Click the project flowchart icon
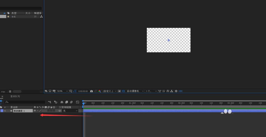266x137 pixels. pyautogui.click(x=41, y=17)
